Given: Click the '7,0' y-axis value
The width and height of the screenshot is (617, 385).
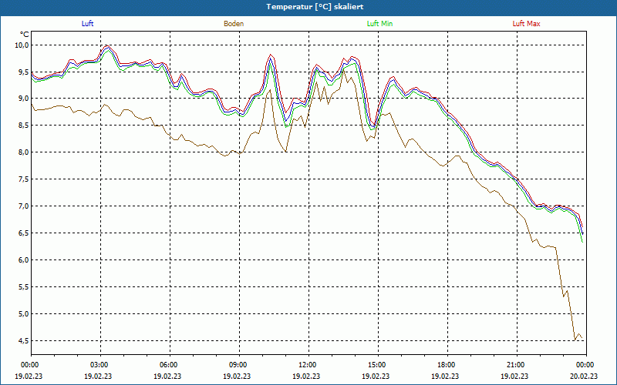Looking at the screenshot, I should (24, 206).
